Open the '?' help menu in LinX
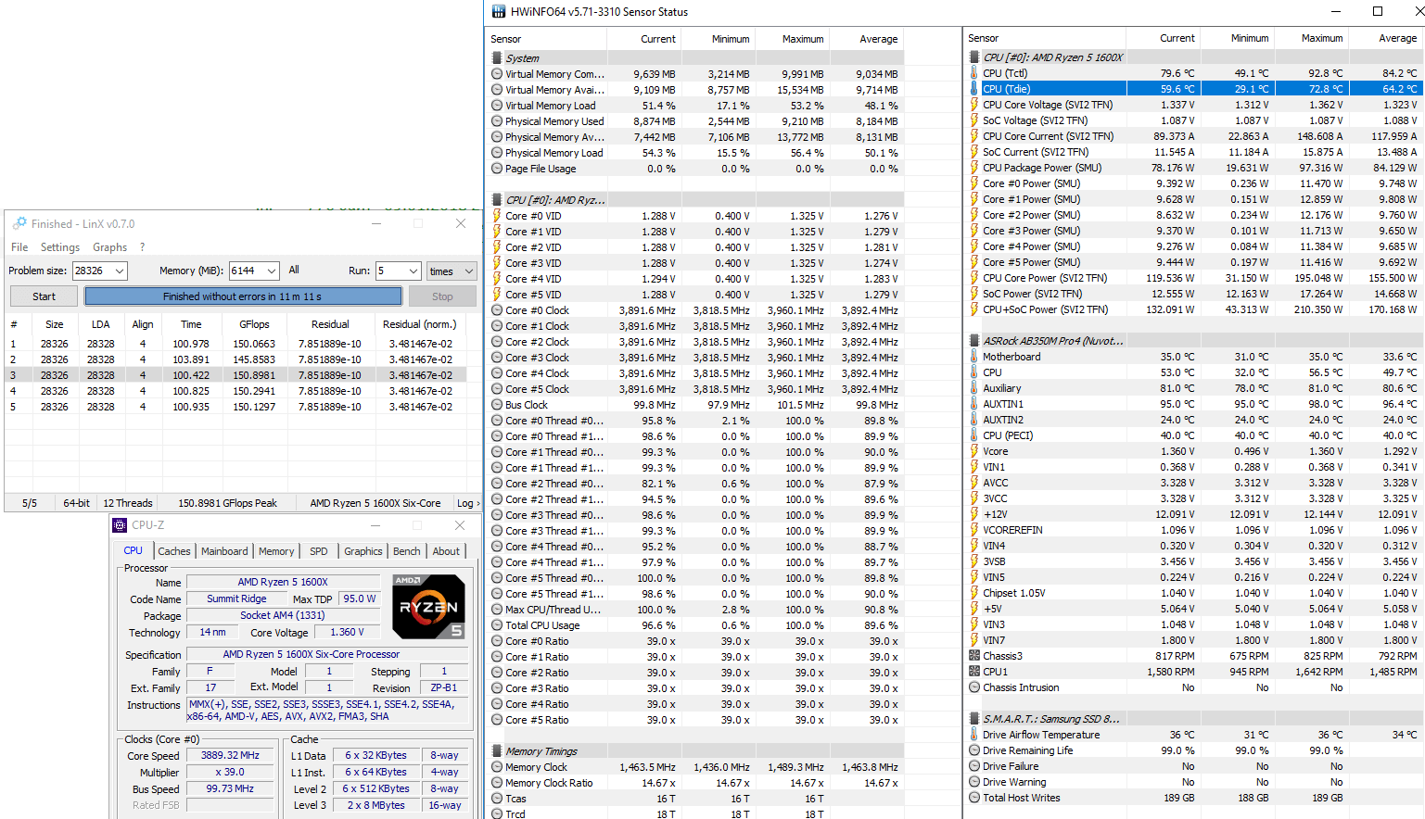The width and height of the screenshot is (1425, 819). click(142, 247)
